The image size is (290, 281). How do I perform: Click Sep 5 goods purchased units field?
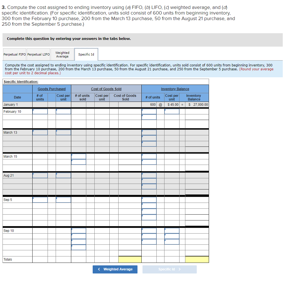coord(40,200)
